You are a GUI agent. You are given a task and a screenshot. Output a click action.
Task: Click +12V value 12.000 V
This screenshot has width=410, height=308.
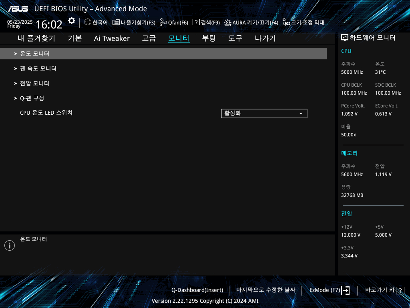click(x=351, y=235)
